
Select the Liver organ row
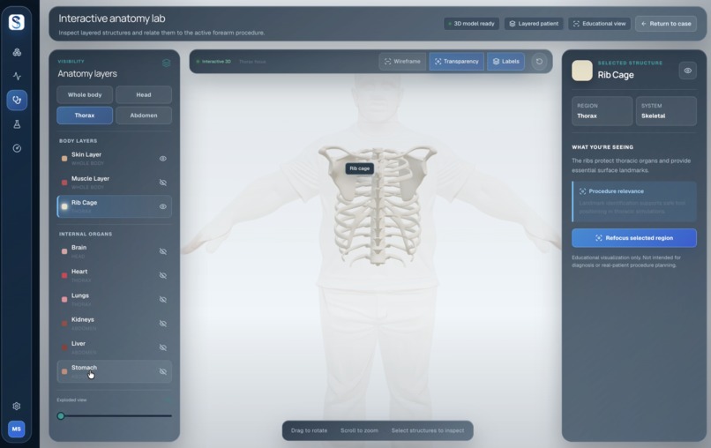115,347
